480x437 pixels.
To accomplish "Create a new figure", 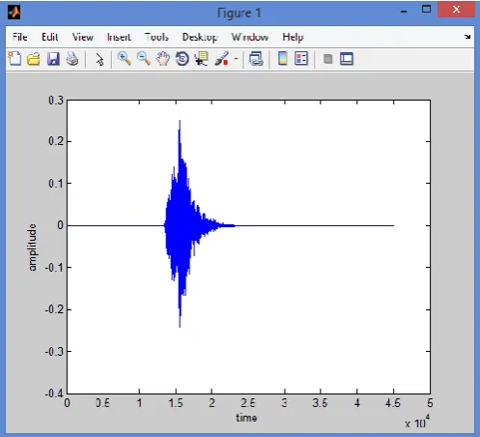I will click(14, 59).
